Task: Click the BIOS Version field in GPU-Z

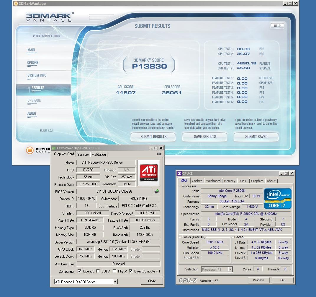Action: (114, 191)
